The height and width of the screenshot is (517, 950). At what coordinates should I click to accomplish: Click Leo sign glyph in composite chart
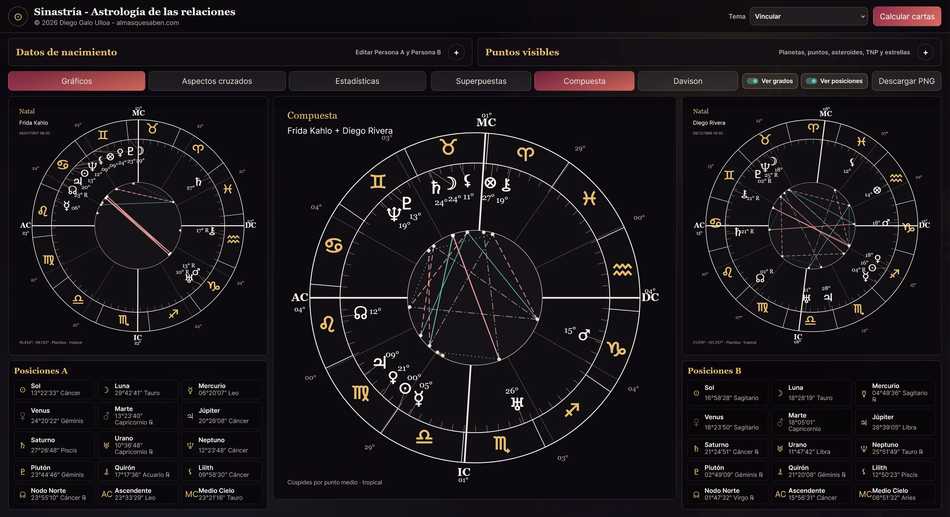327,324
